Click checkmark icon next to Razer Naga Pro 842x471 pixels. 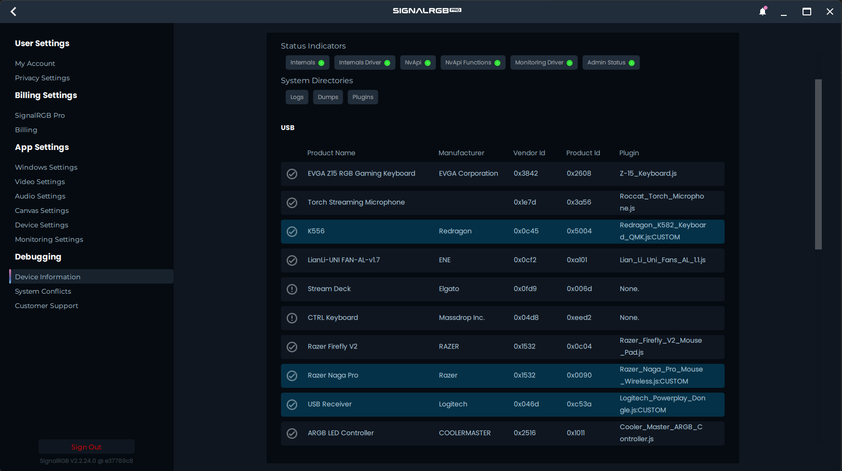(x=292, y=376)
